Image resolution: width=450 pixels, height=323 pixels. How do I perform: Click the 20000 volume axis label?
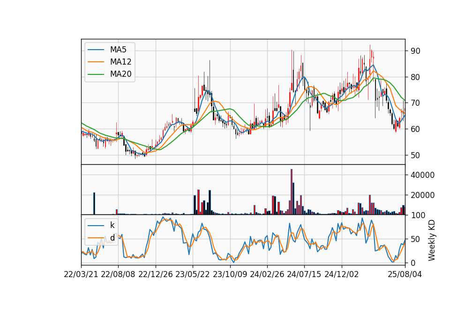click(x=422, y=195)
